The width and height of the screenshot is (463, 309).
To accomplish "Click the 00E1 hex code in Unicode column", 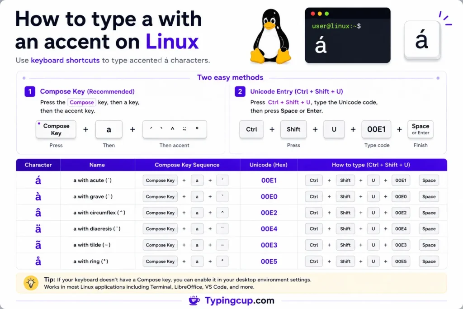I will (x=269, y=181).
